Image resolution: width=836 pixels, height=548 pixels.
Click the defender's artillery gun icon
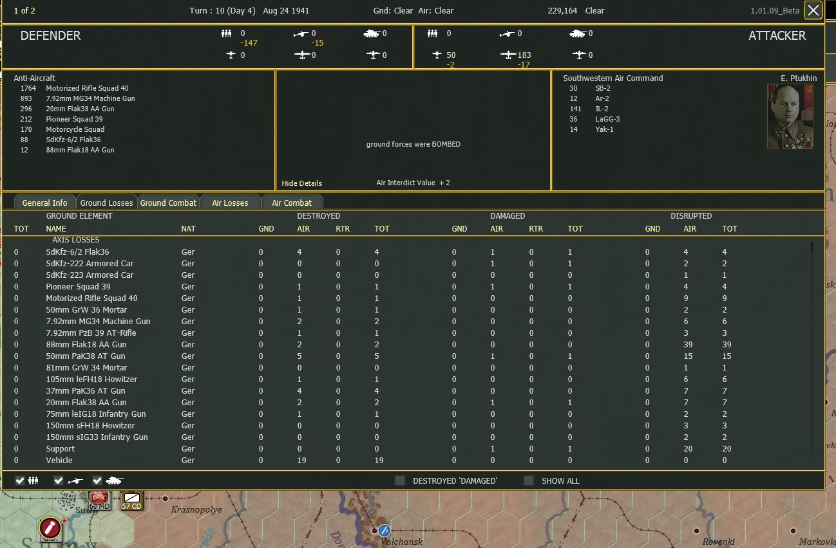[x=301, y=33]
